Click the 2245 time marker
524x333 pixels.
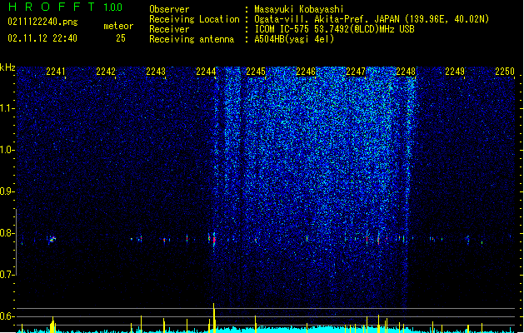[256, 72]
